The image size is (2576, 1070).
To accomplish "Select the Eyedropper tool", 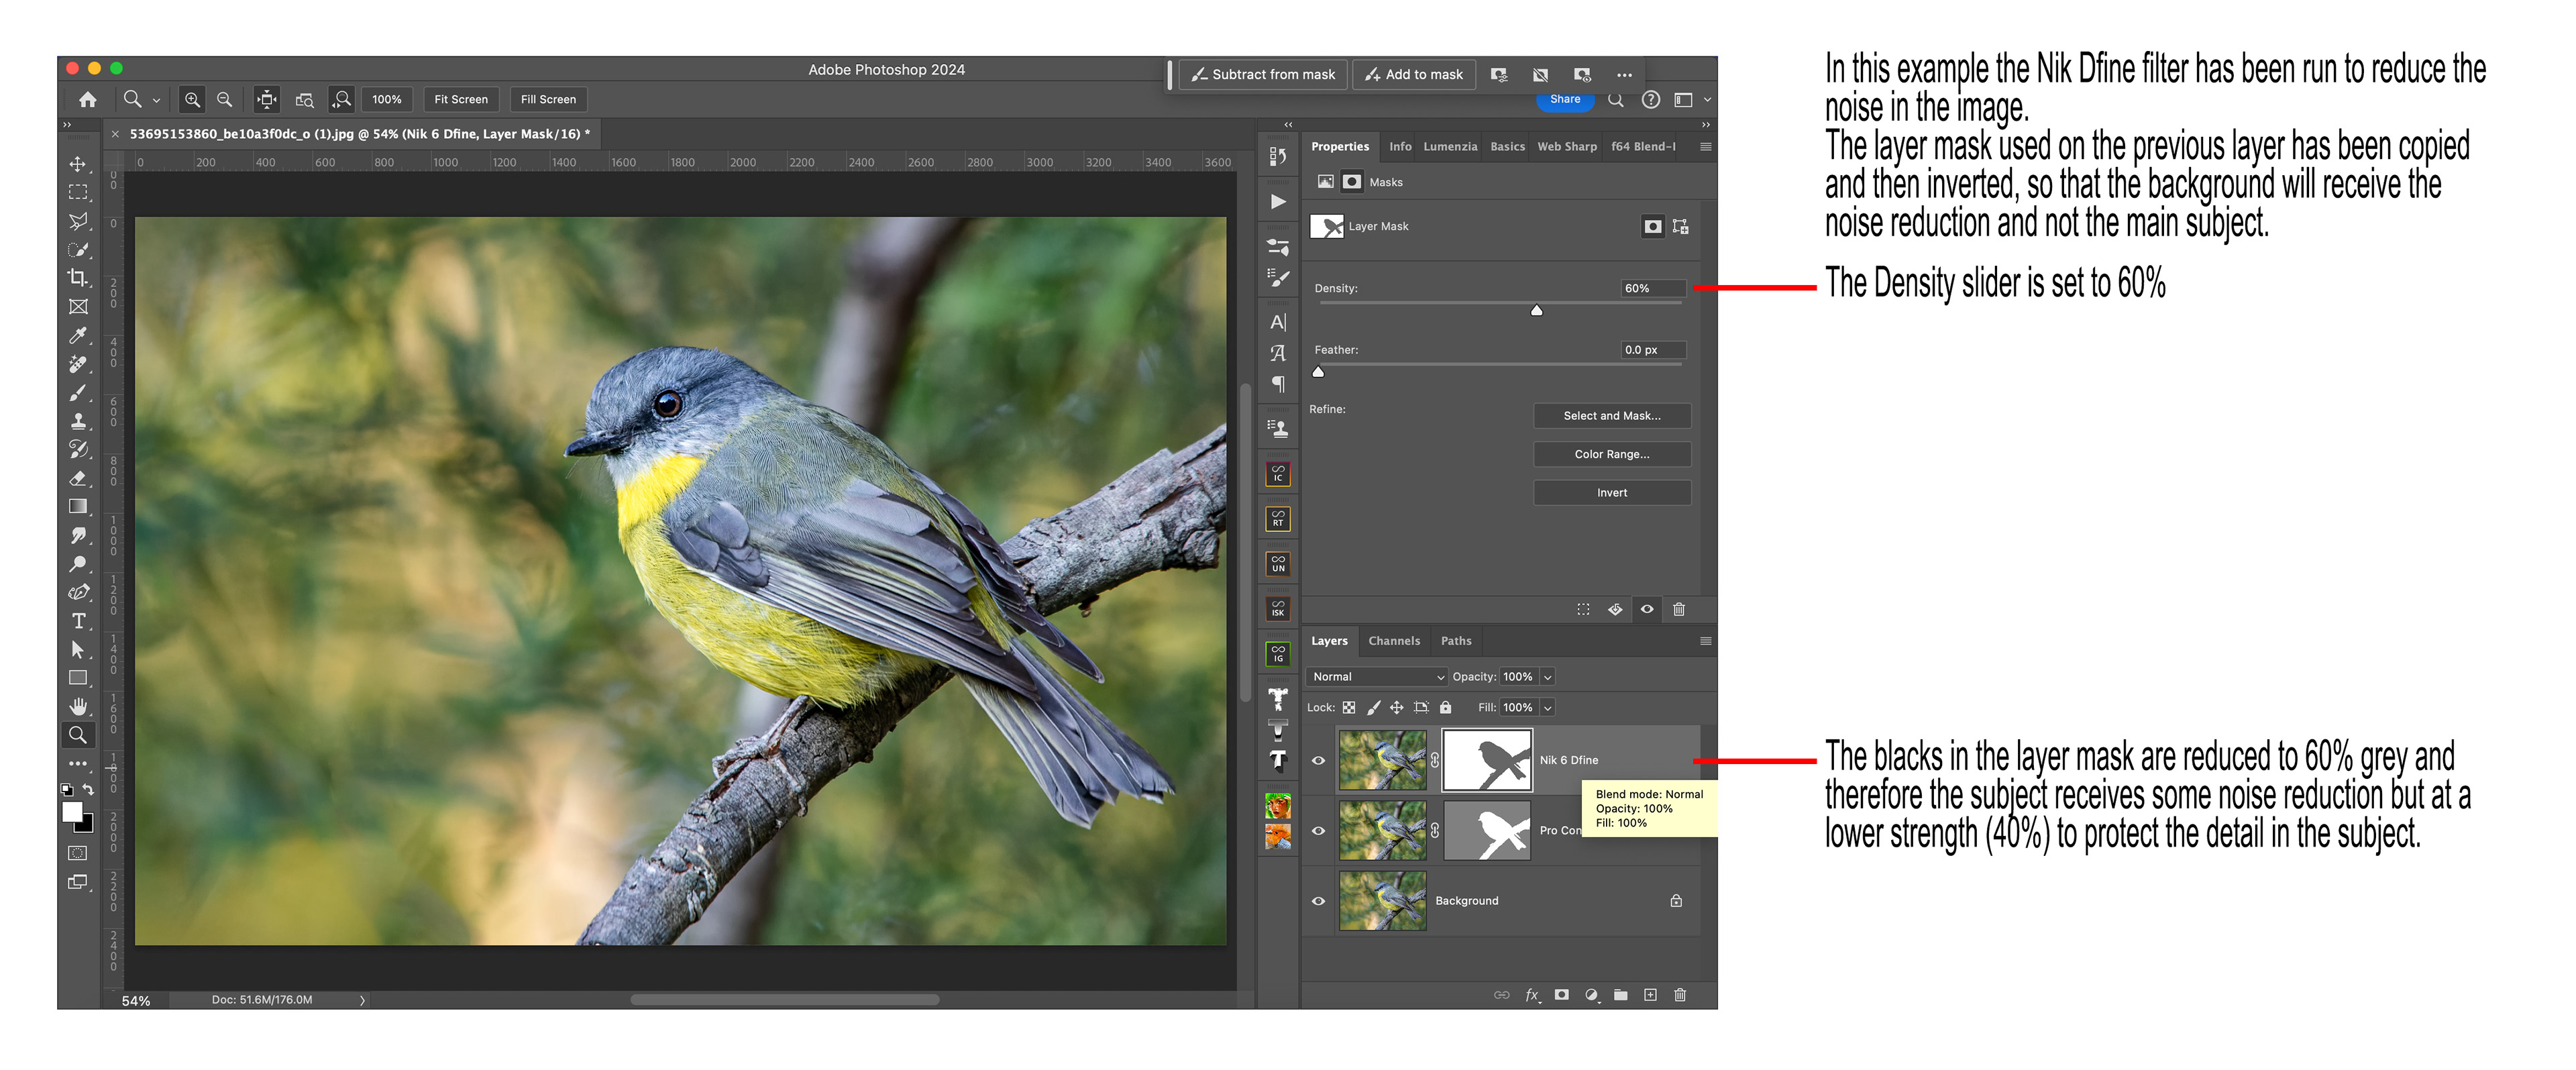I will pos(78,335).
